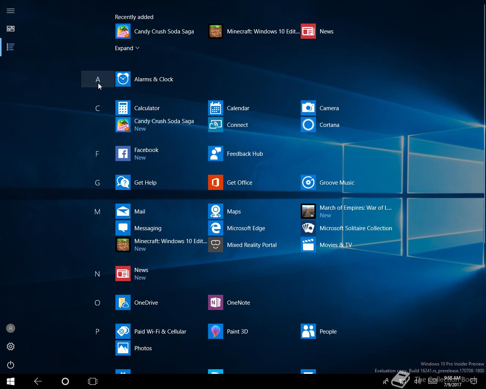Open Microsoft Solitaire Collection
The image size is (486, 389).
(x=346, y=228)
